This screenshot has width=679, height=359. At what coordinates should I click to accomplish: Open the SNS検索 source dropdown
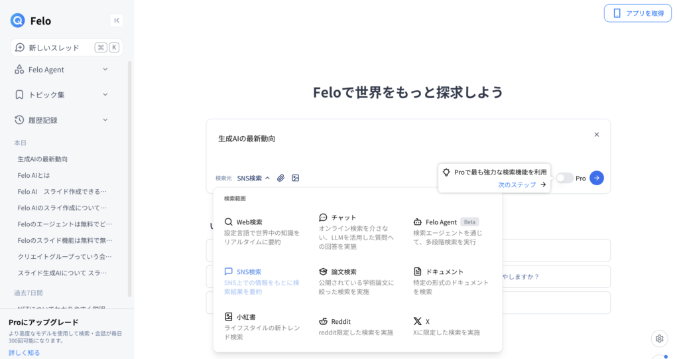click(x=253, y=178)
